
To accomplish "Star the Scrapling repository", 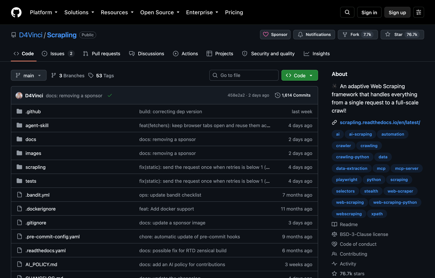I will pyautogui.click(x=402, y=34).
